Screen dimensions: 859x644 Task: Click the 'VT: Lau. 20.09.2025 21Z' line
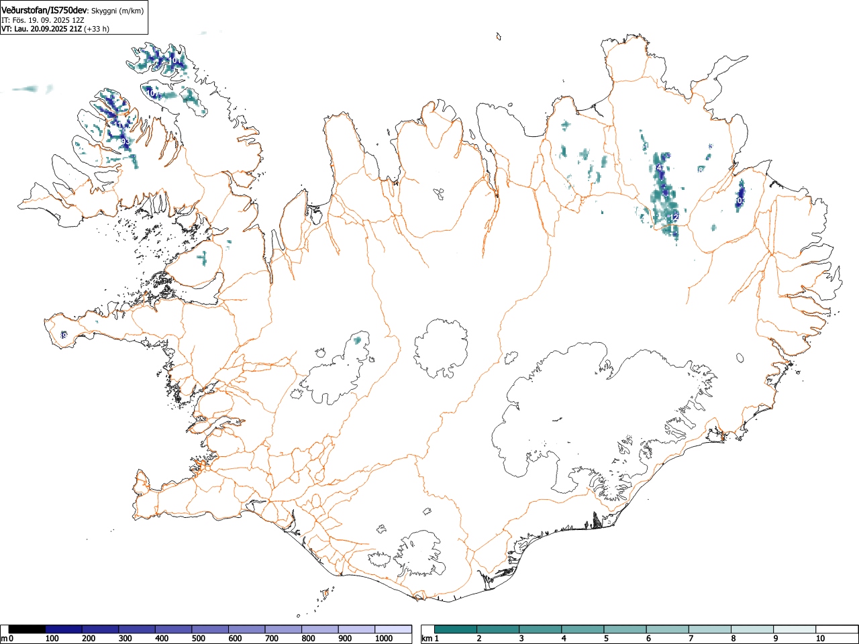42,29
